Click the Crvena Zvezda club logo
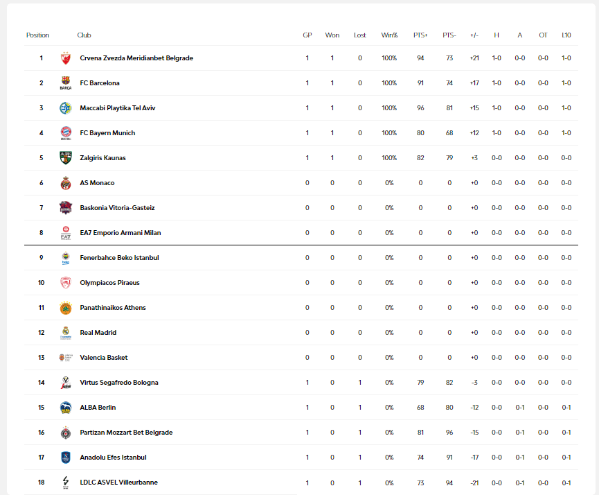The height and width of the screenshot is (495, 599). pyautogui.click(x=66, y=58)
